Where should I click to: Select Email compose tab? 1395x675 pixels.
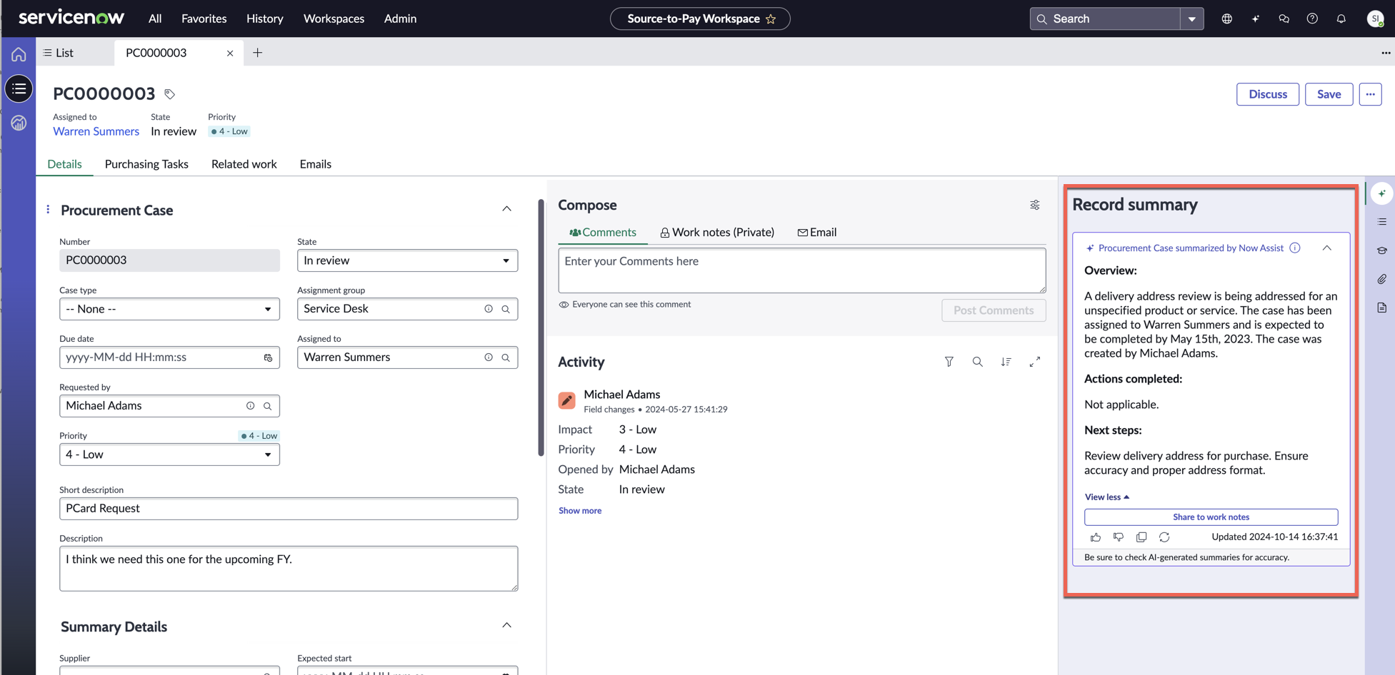[x=816, y=233]
